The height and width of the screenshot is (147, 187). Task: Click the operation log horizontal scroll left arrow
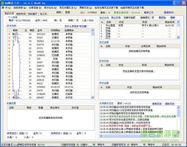[101, 136]
